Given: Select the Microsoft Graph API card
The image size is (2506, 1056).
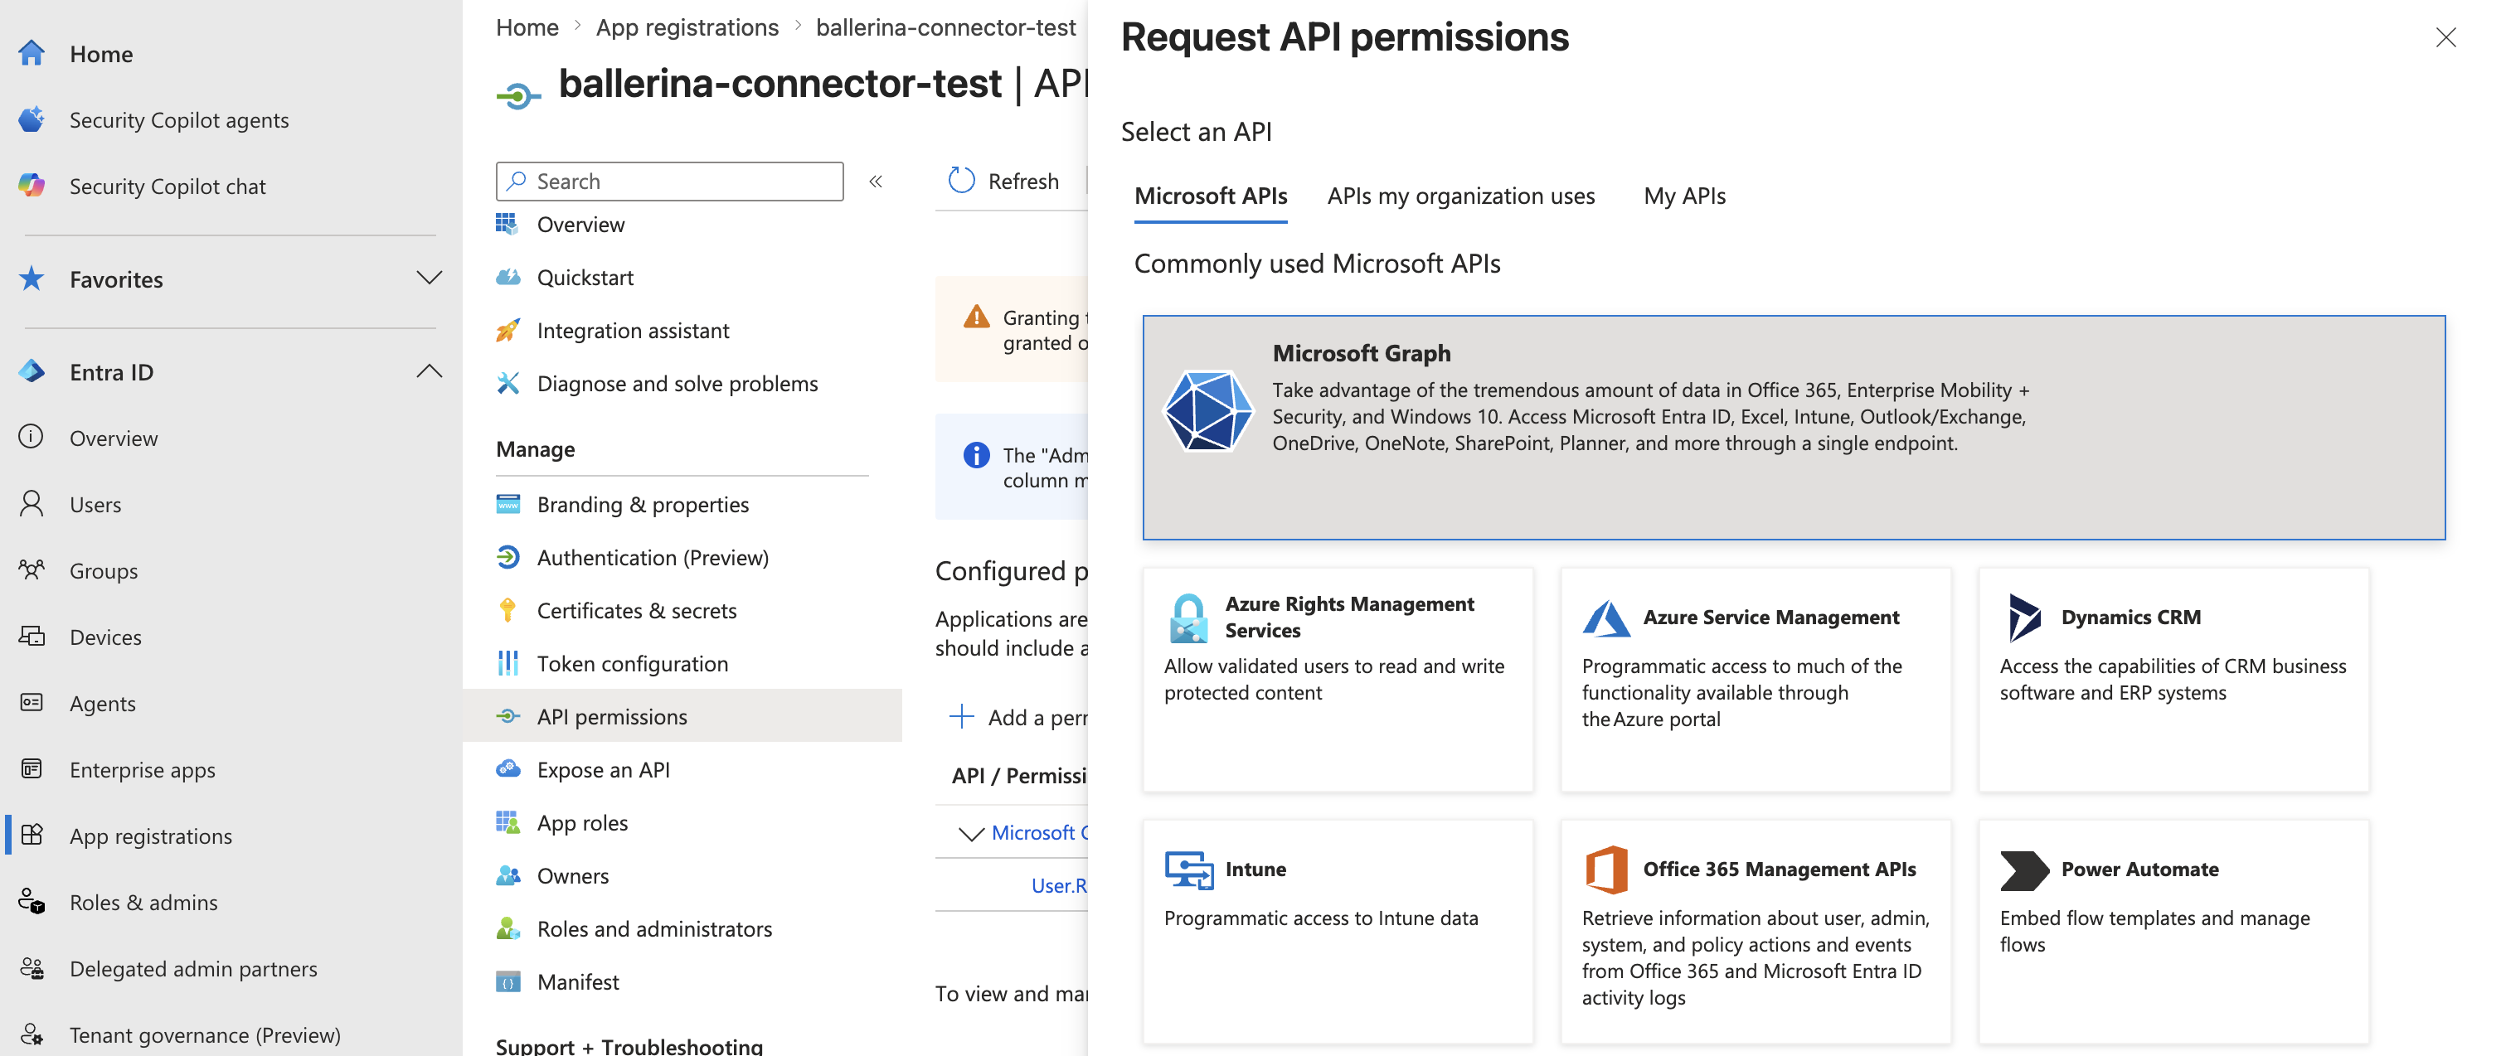Looking at the screenshot, I should (x=1793, y=427).
